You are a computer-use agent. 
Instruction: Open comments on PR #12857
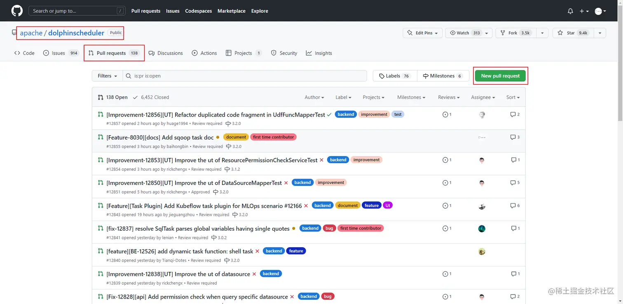515,115
